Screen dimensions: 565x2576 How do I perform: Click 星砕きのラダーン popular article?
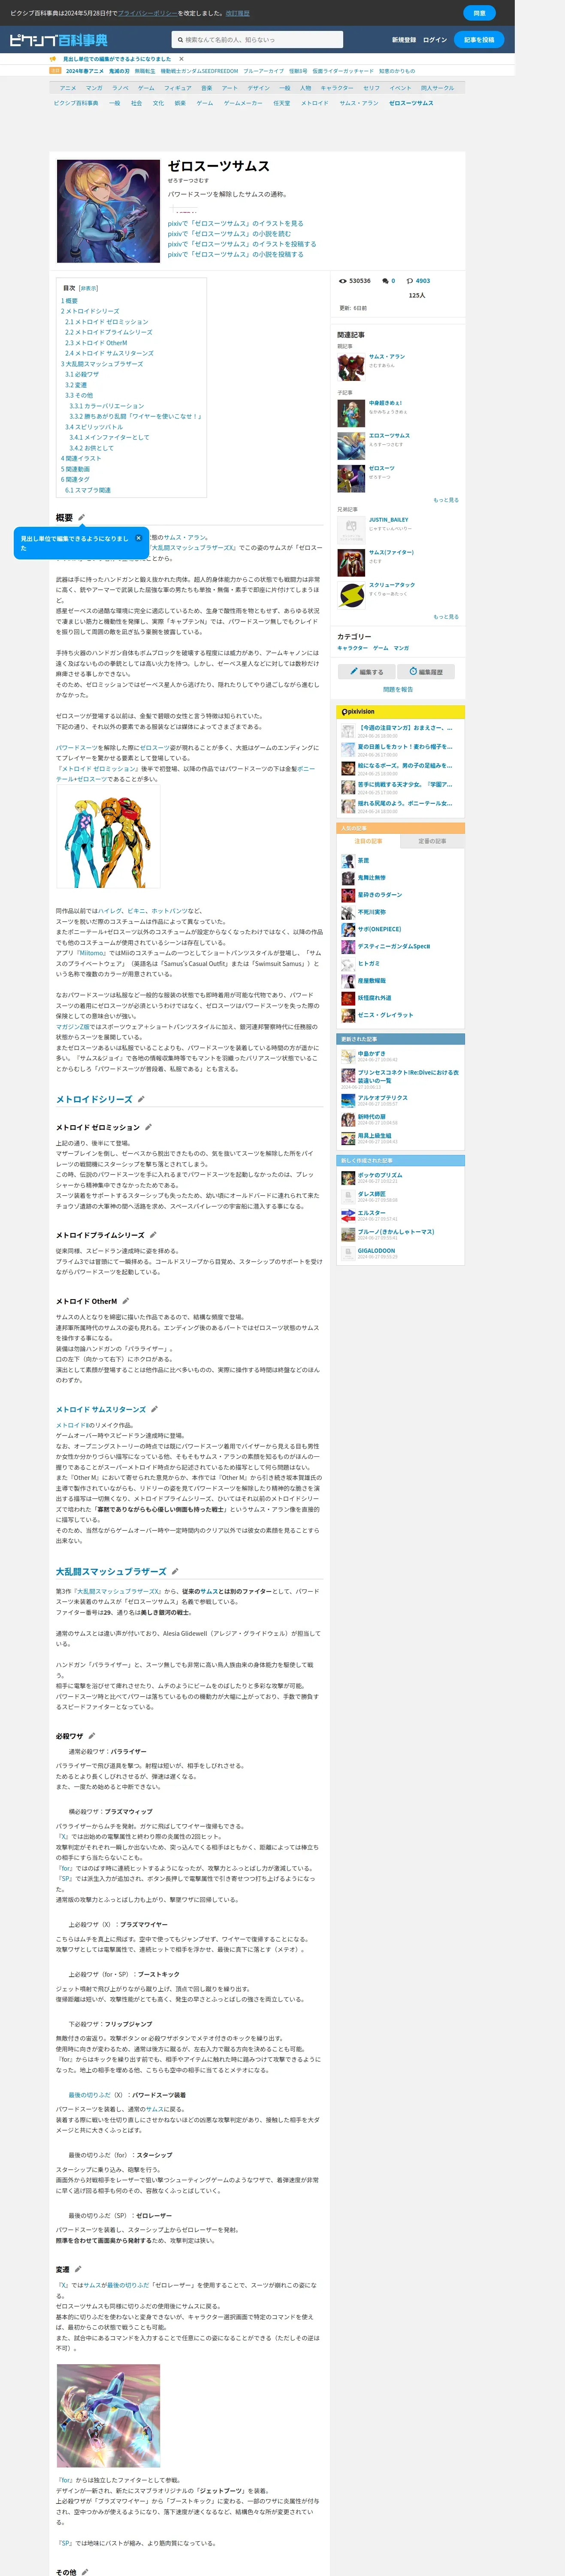tap(380, 895)
